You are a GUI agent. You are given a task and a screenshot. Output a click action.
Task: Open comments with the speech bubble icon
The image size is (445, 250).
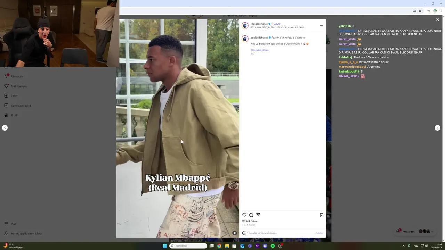tap(251, 215)
